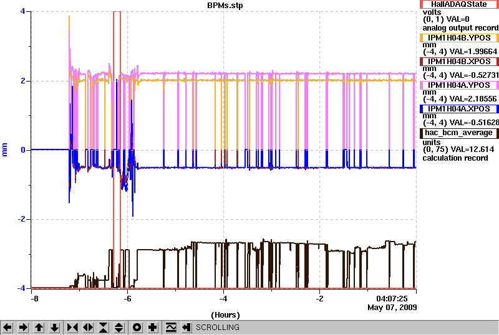Viewport: 499px width, 335px height.
Task: Click the VAL=2.18556 readout
Action: (x=472, y=99)
